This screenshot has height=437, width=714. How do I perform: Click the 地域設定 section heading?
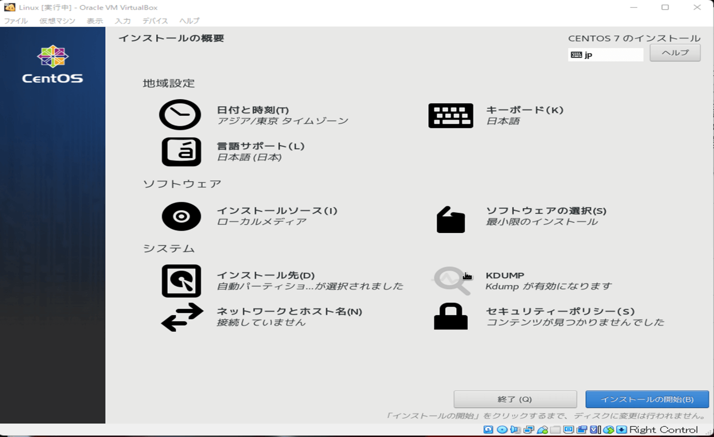[169, 83]
